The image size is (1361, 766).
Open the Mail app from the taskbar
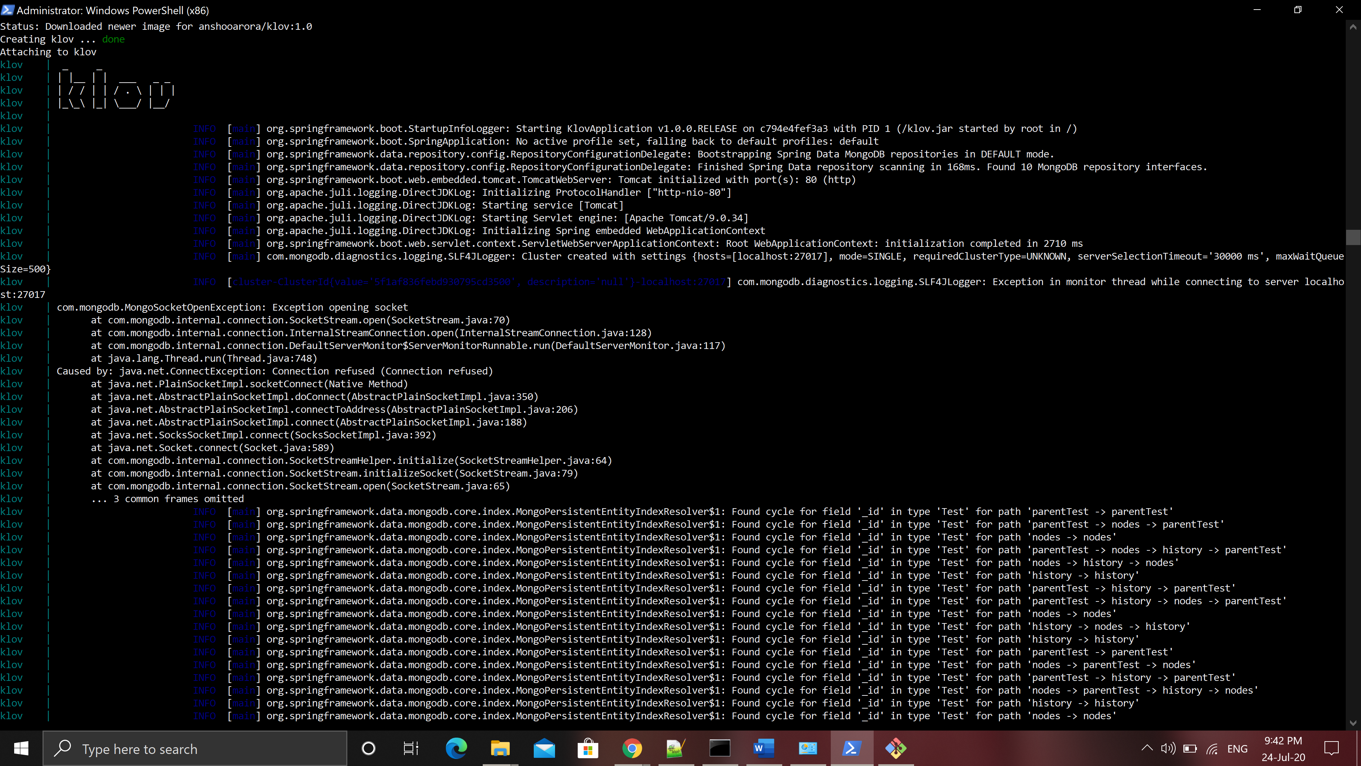[544, 749]
